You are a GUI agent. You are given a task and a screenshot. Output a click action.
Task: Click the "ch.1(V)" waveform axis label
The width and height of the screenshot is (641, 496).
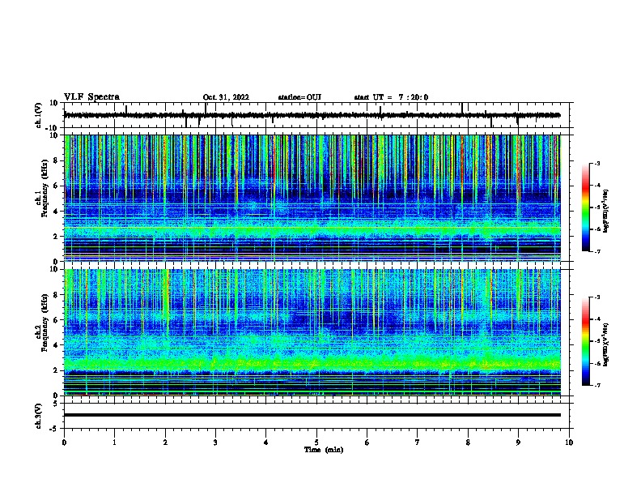pos(39,115)
